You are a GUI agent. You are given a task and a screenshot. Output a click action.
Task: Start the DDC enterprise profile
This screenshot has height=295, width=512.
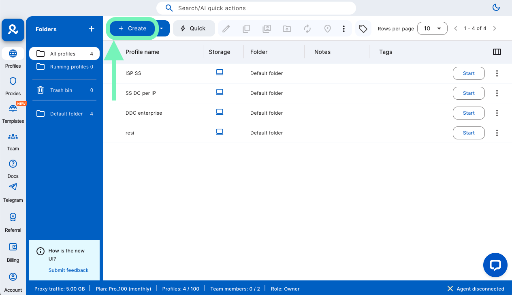pos(468,113)
